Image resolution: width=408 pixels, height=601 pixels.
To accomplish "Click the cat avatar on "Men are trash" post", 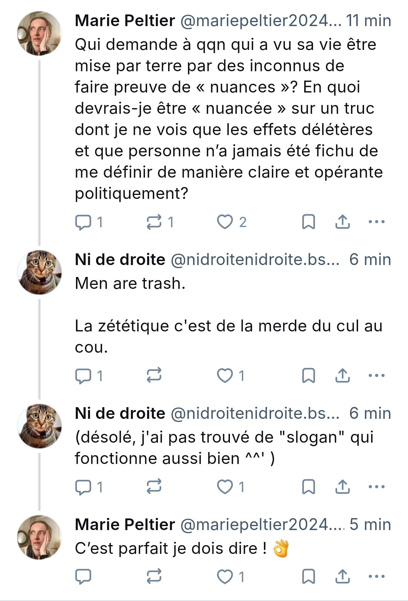I will pyautogui.click(x=39, y=272).
